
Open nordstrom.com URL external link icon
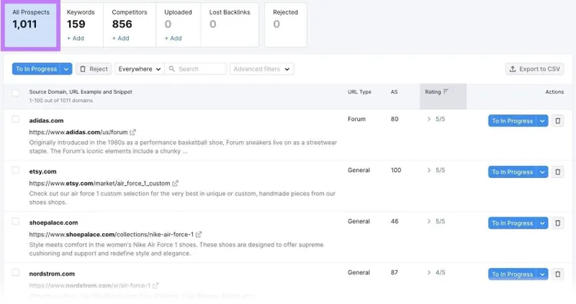pos(155,286)
